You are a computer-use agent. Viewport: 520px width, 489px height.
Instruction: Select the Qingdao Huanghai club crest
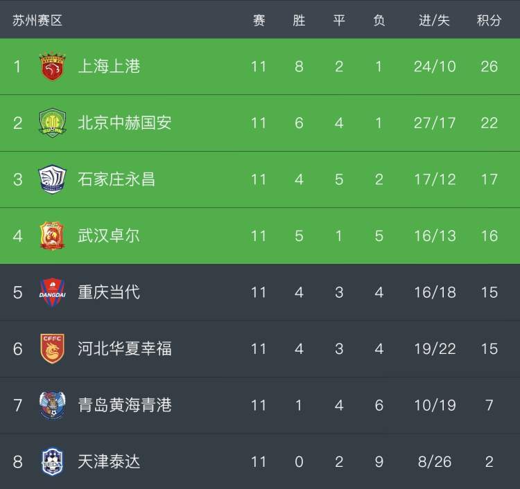53,405
